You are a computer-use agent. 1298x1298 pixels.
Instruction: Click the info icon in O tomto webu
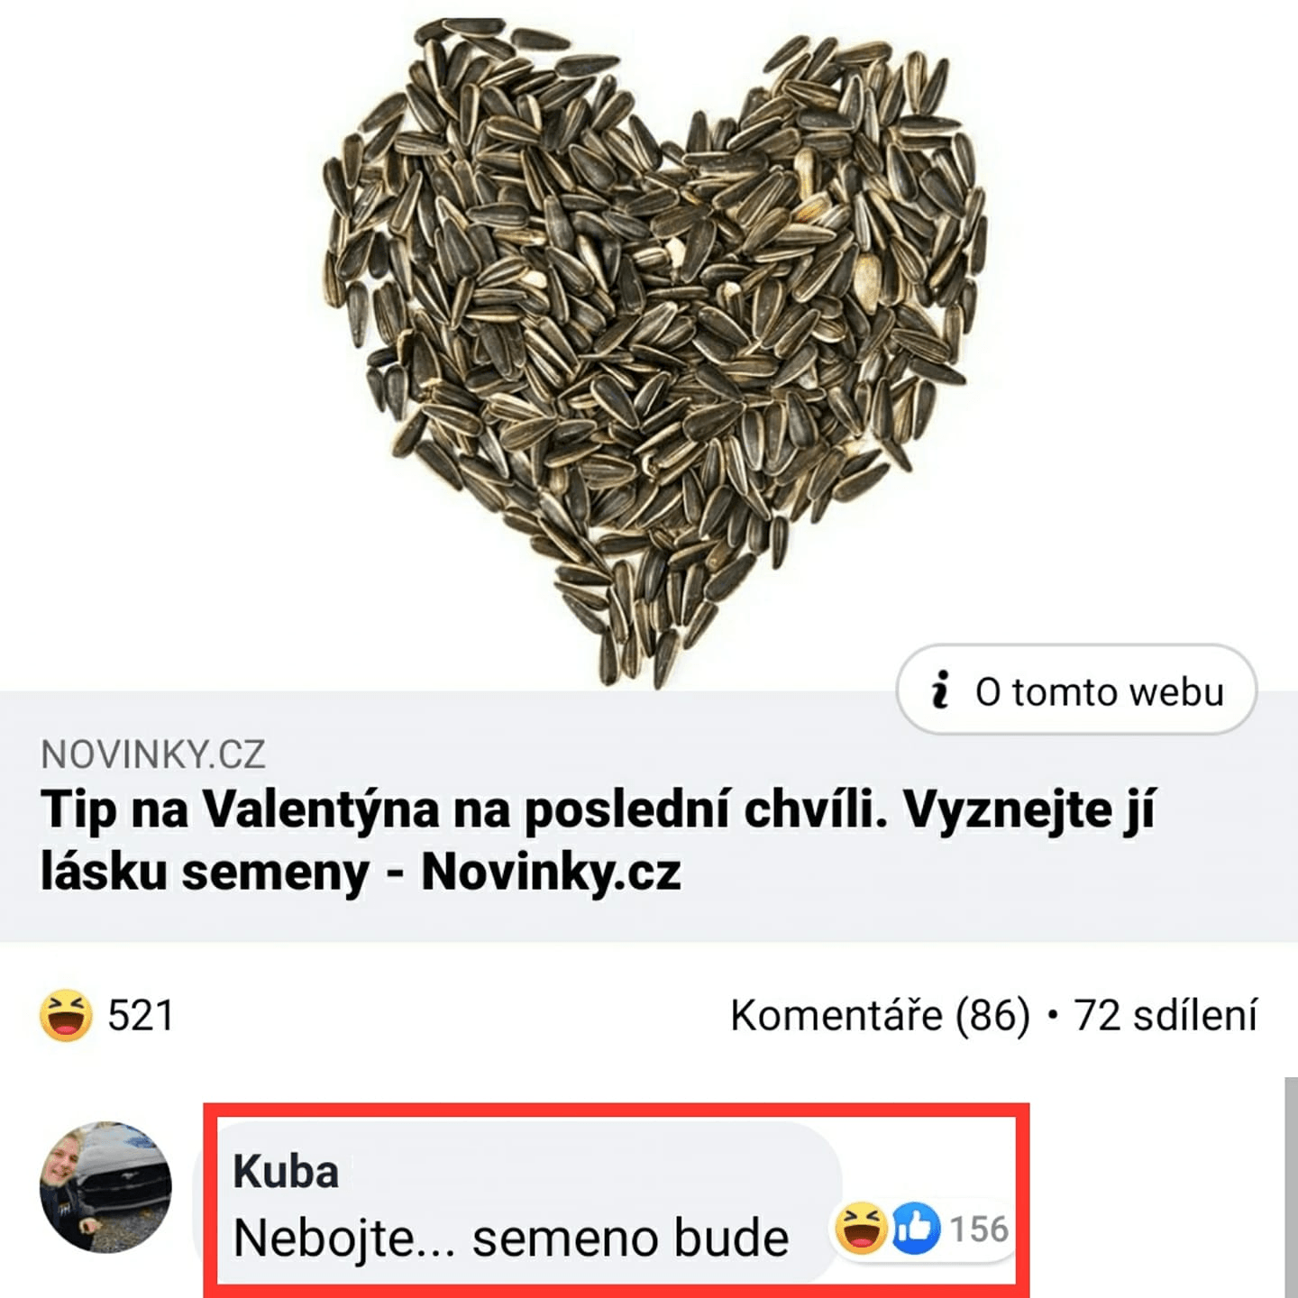click(x=940, y=690)
